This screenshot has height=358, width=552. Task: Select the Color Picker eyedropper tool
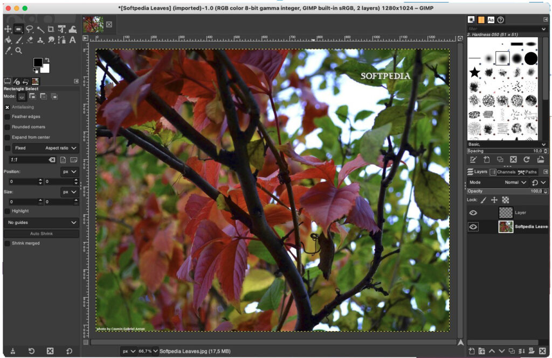click(x=8, y=51)
